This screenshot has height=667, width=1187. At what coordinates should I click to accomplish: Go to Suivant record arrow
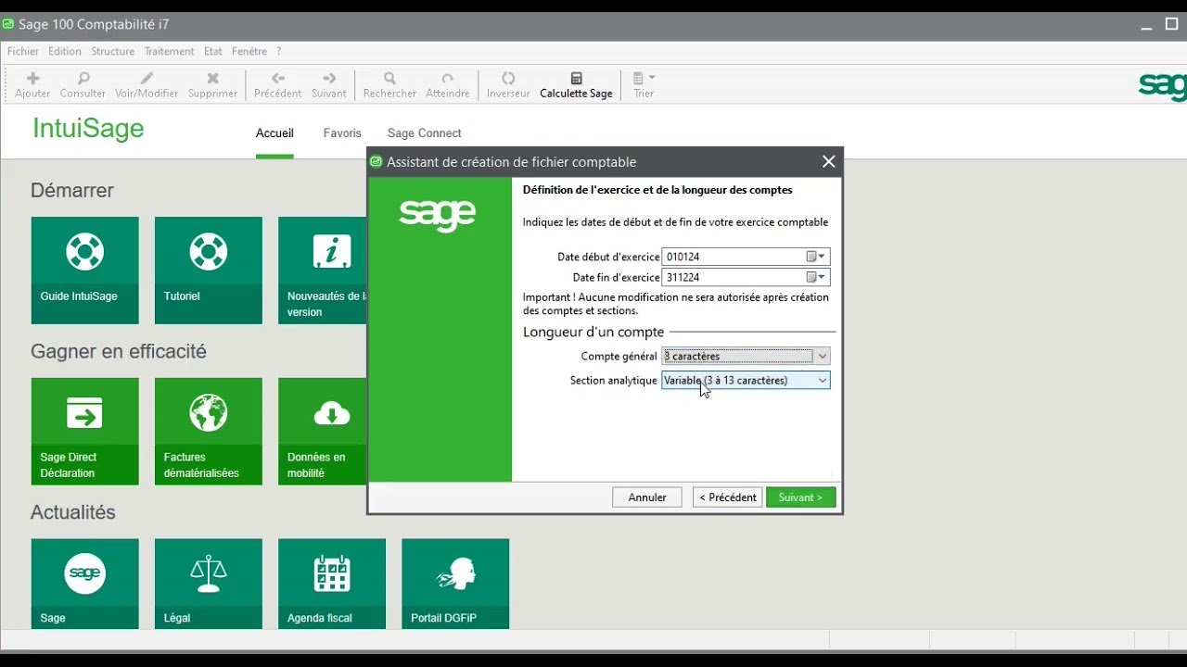coord(329,79)
